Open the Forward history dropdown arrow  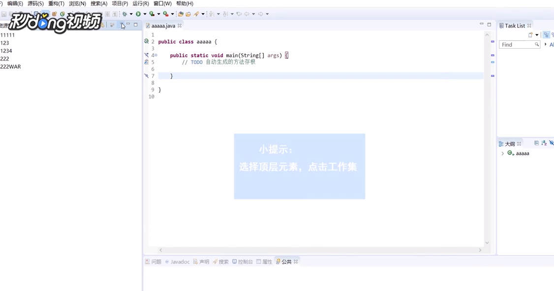click(267, 14)
